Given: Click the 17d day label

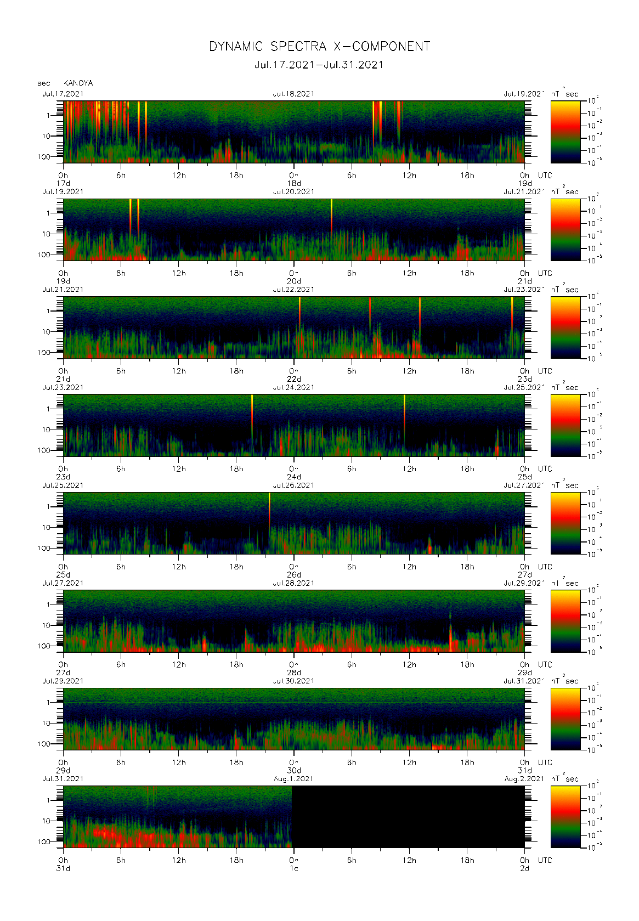Looking at the screenshot, I should point(64,183).
